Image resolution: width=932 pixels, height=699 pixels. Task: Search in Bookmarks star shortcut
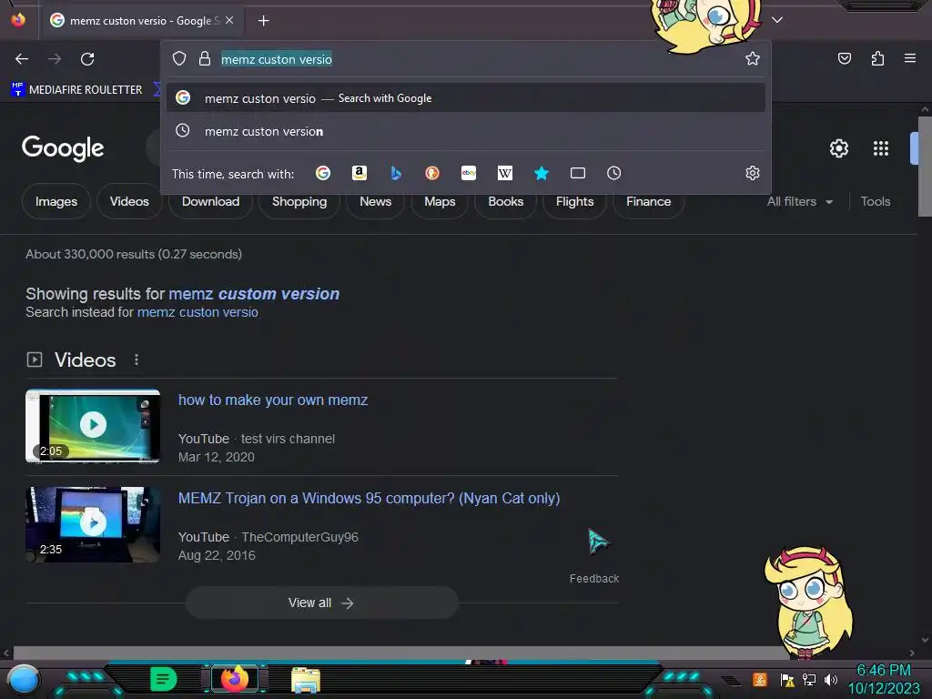point(541,173)
